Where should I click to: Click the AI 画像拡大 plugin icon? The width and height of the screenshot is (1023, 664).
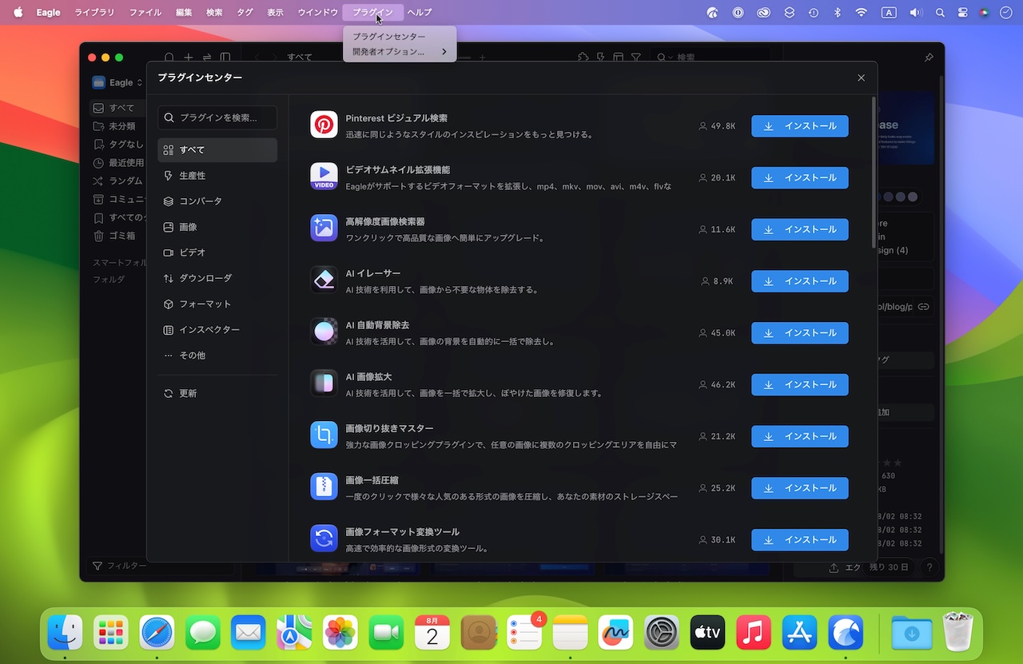point(324,384)
